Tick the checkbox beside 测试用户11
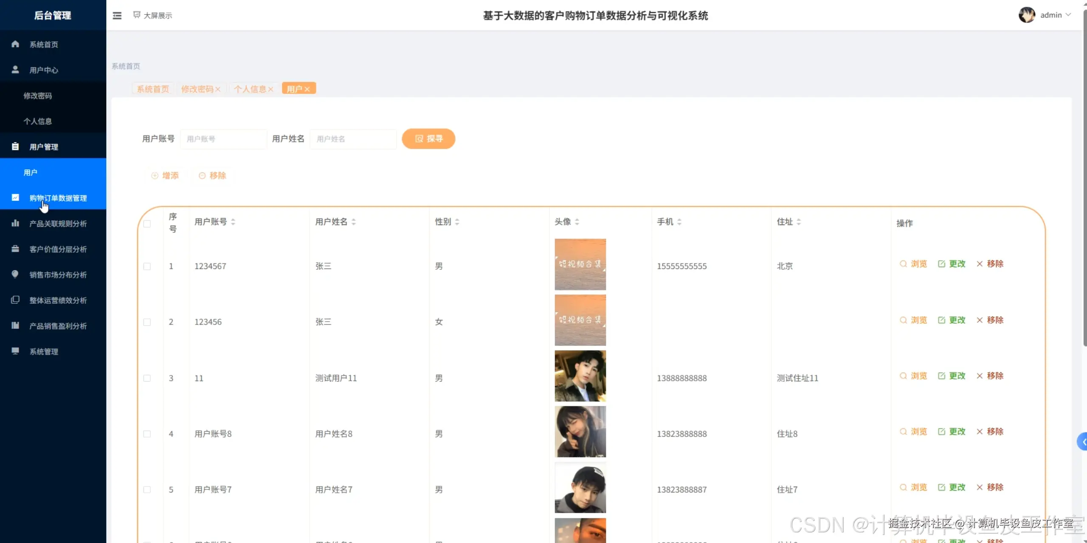The image size is (1087, 543). [147, 378]
